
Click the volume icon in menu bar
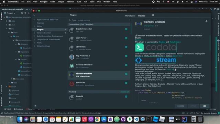pos(158,2)
